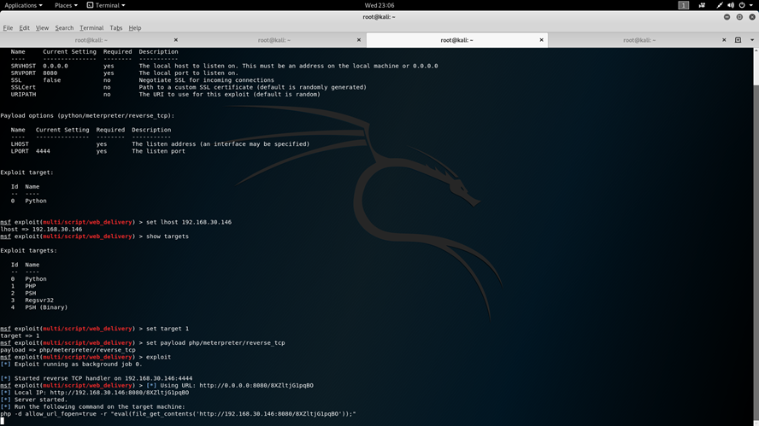Click the root@kali: ~ window title

(379, 17)
